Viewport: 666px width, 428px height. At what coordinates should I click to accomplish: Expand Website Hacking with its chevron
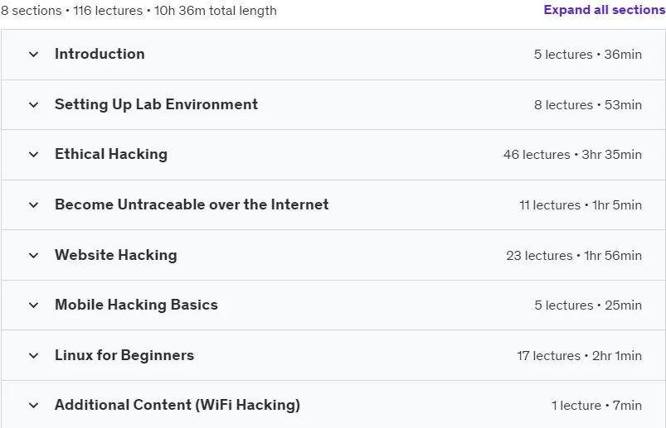coord(33,256)
